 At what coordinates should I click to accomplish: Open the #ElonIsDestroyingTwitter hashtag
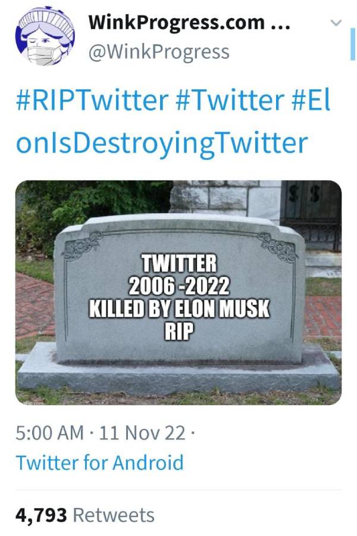click(x=161, y=140)
